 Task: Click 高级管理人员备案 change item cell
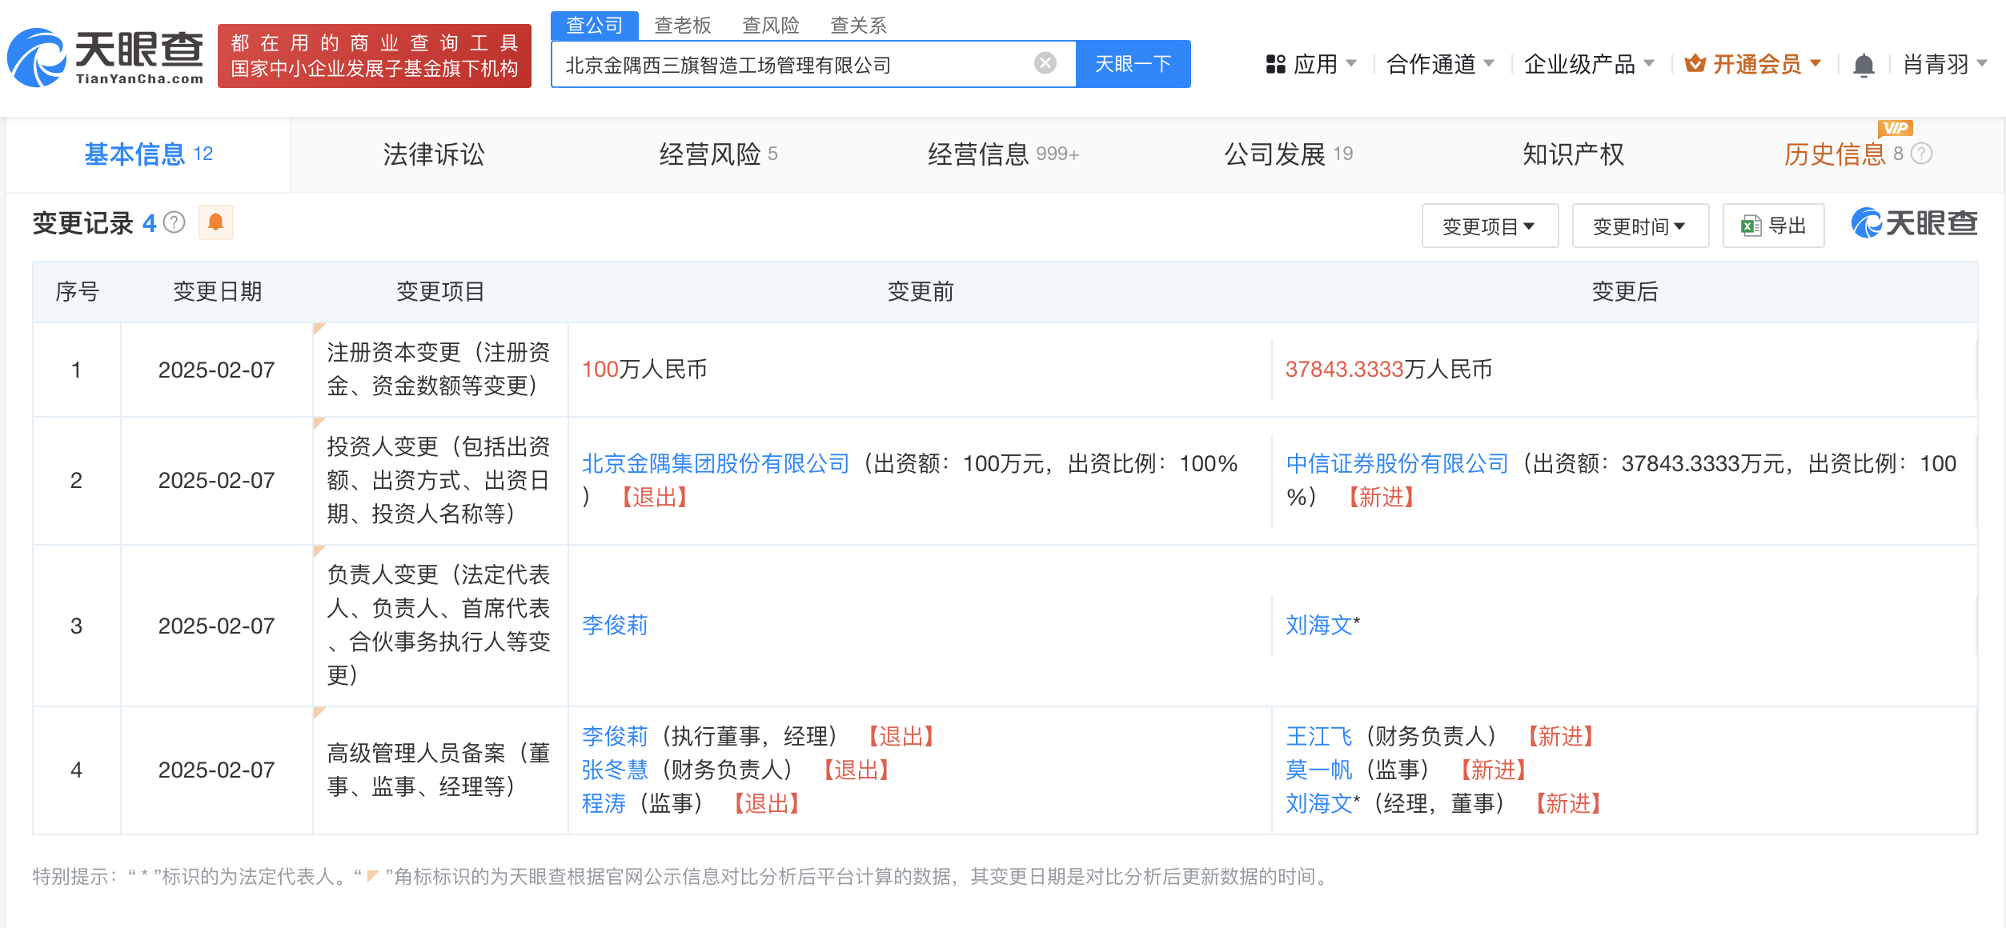click(439, 770)
